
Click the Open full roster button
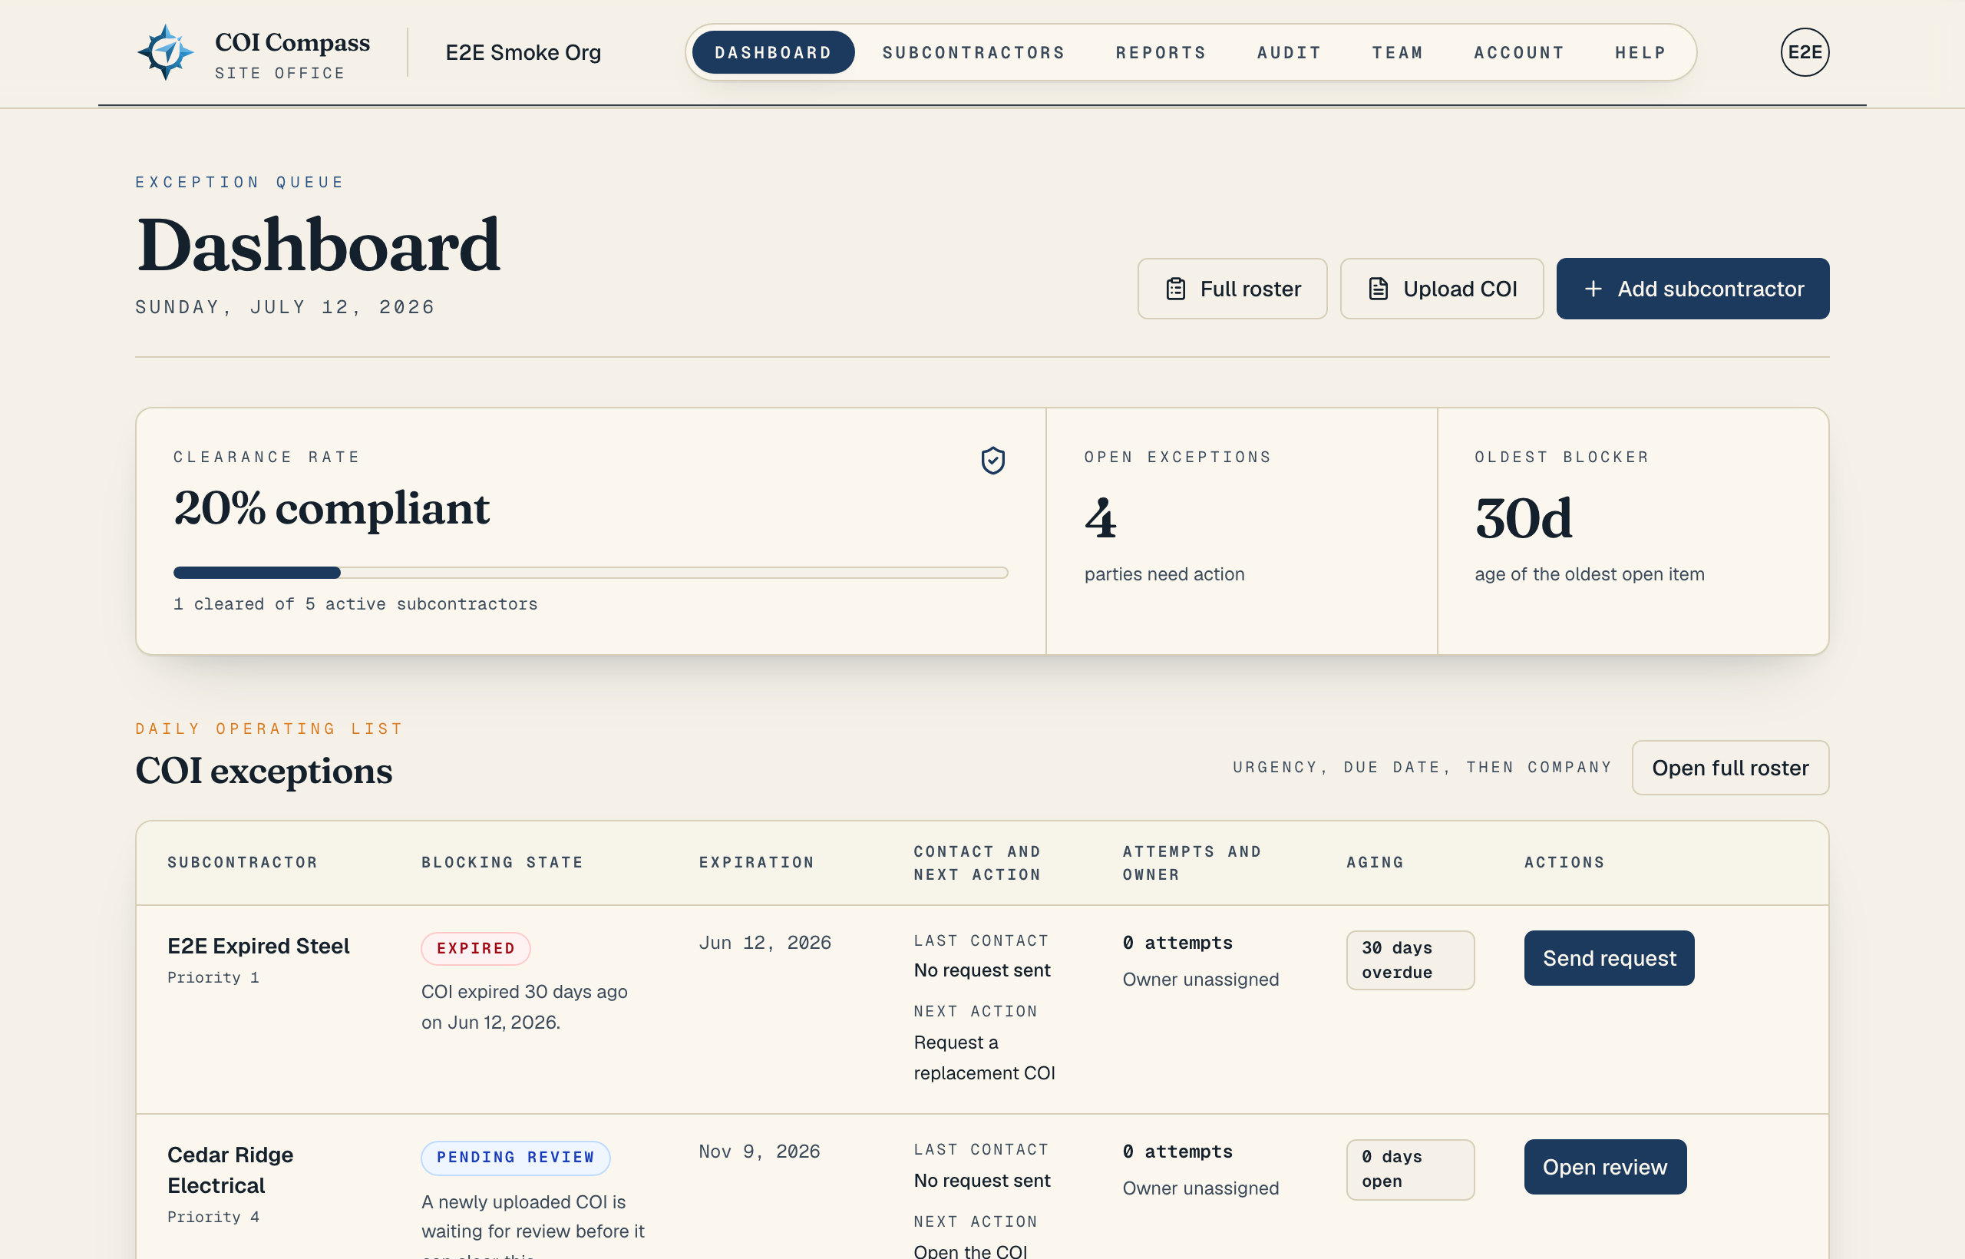click(x=1729, y=768)
